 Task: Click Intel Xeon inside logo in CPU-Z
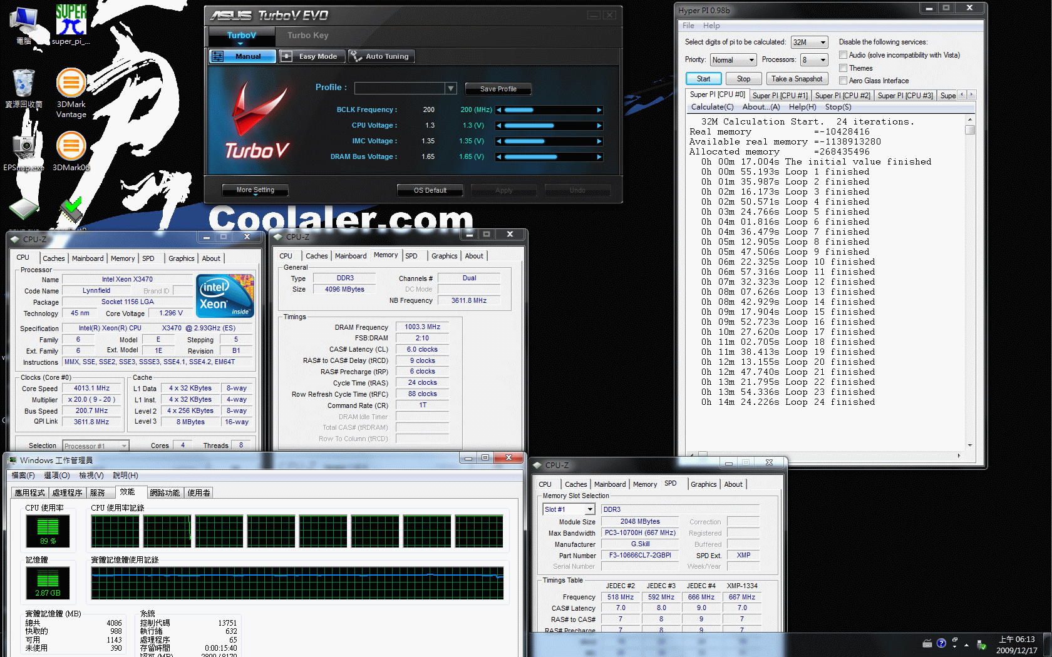[225, 295]
